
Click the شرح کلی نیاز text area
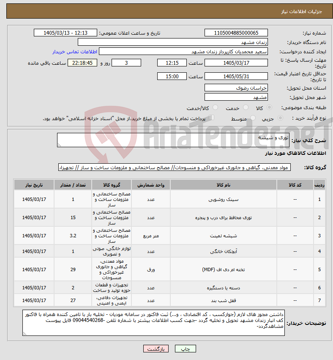pos(173,140)
